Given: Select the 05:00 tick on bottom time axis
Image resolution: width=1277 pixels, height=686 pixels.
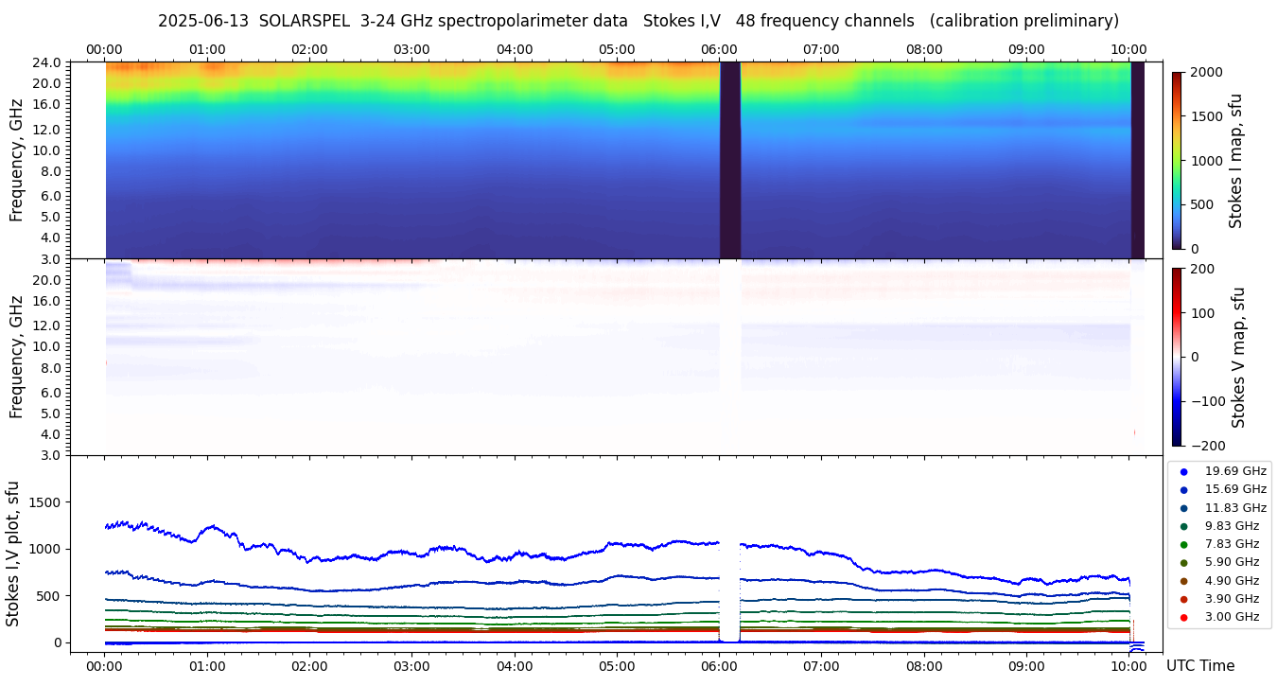Looking at the screenshot, I should coord(617,666).
